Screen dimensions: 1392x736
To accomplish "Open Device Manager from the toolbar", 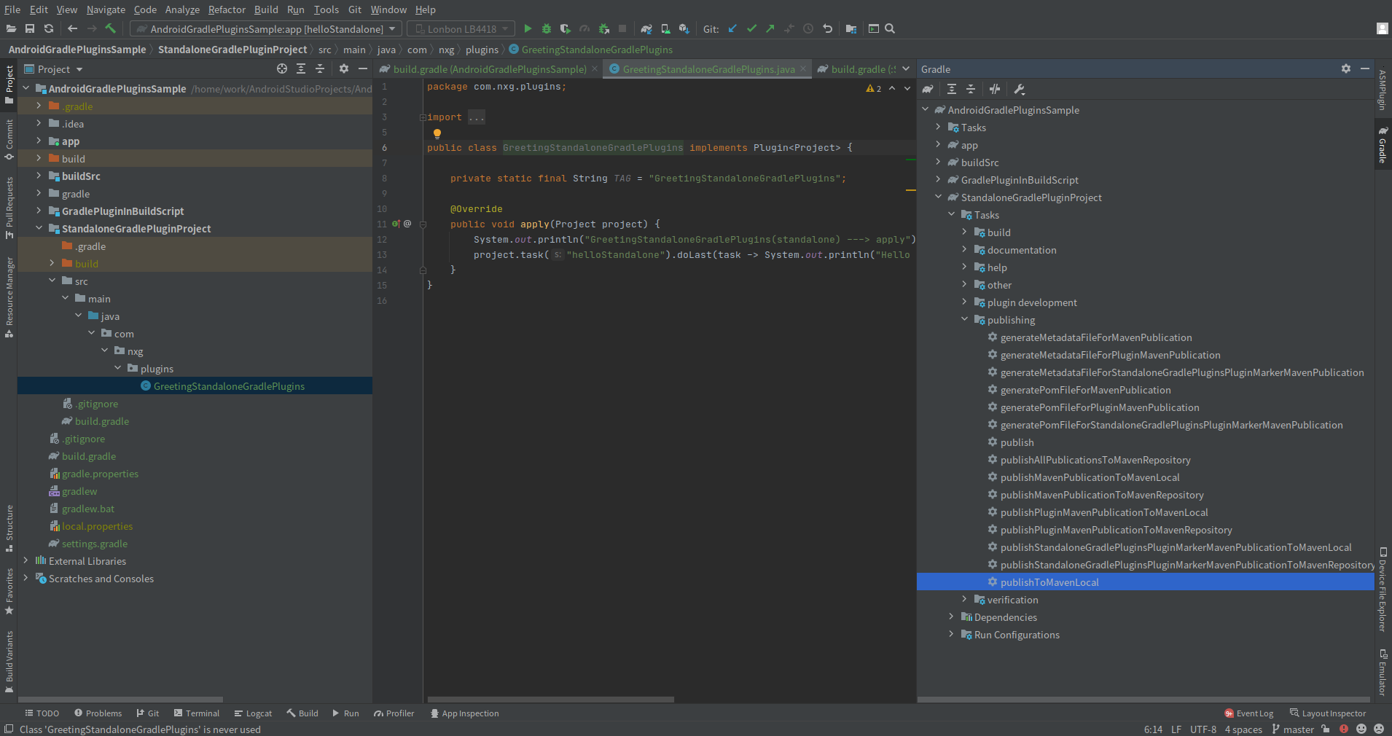I will click(664, 29).
